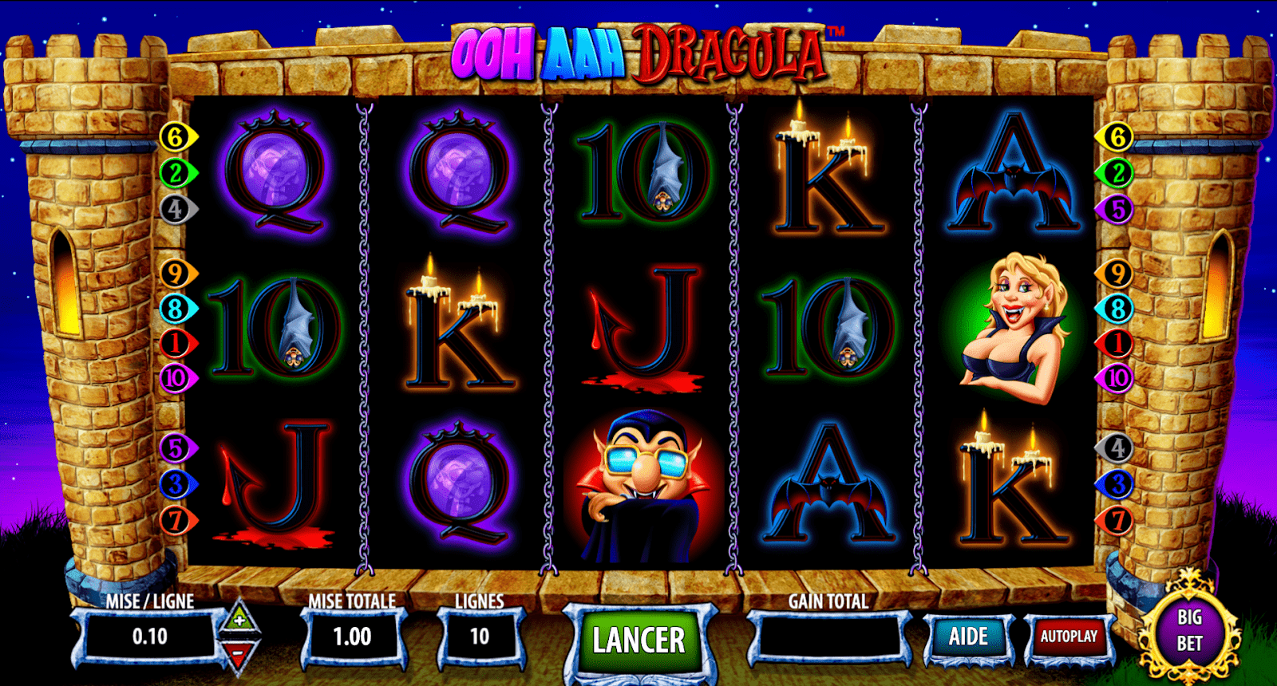Open the AIDE help screen
This screenshot has height=686, width=1277.
click(x=968, y=637)
